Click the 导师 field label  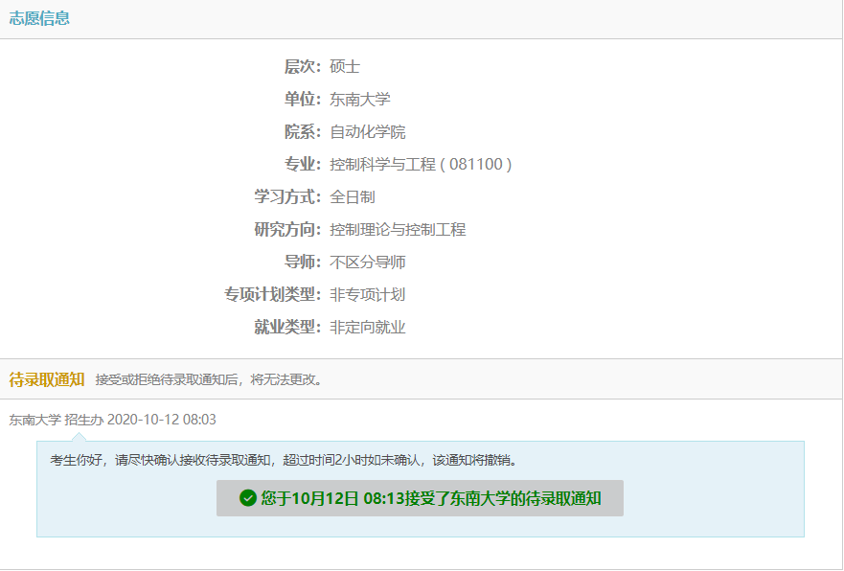303,263
